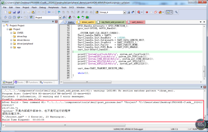Pin the Project panel with the pushpin
Viewport: 208px width, 132px height.
[53, 22]
